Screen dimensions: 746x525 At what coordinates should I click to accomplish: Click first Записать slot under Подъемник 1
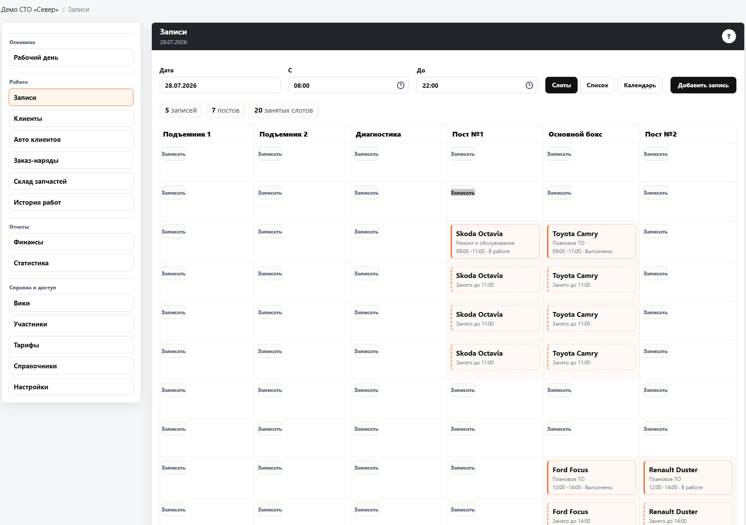click(174, 154)
